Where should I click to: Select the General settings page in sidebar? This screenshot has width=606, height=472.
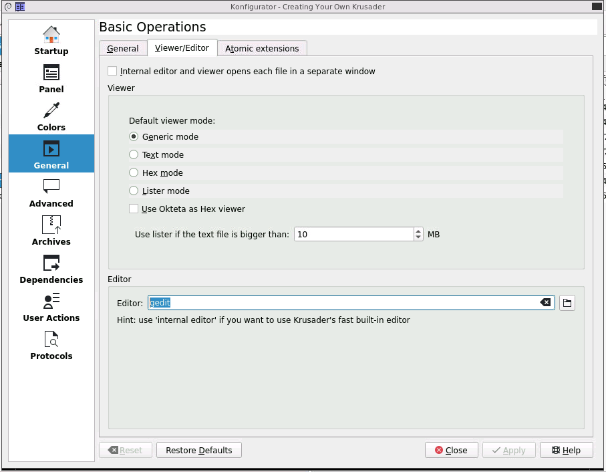click(x=51, y=154)
